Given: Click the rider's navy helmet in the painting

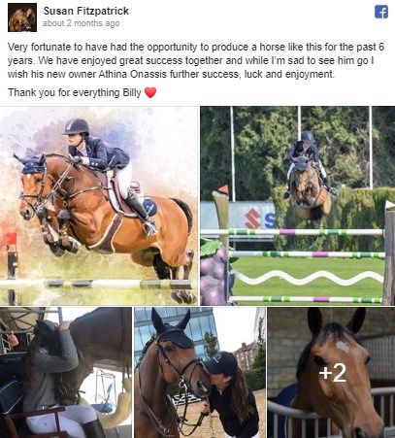Looking at the screenshot, I should coord(77,126).
